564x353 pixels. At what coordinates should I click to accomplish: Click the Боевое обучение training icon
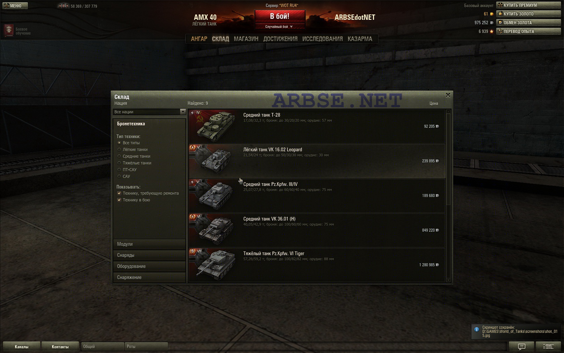(x=9, y=31)
